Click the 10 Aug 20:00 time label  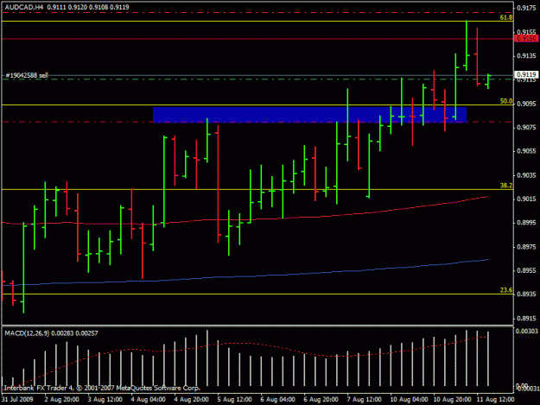coord(453,399)
